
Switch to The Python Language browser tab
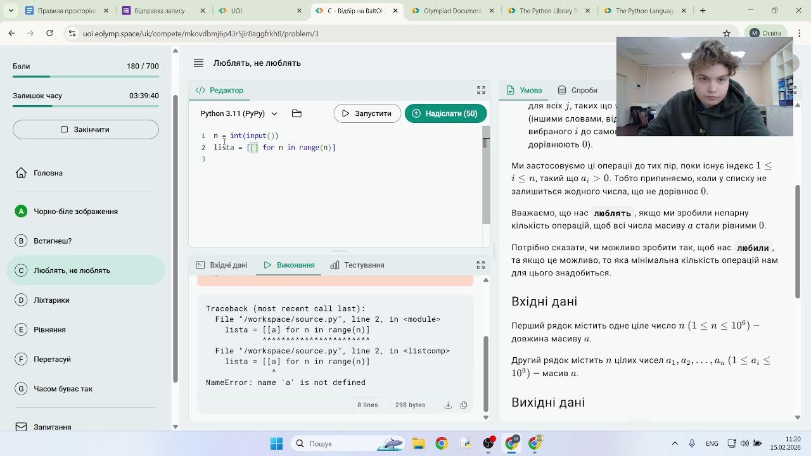[645, 11]
